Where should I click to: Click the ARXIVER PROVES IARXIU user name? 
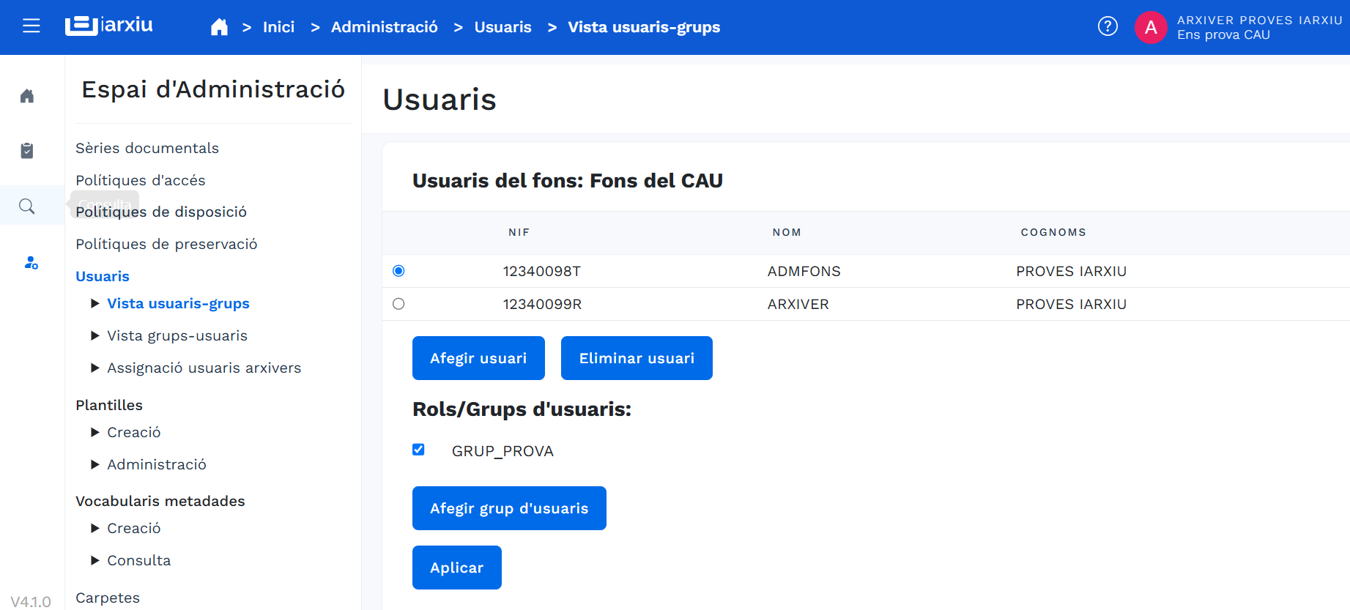(x=1259, y=21)
